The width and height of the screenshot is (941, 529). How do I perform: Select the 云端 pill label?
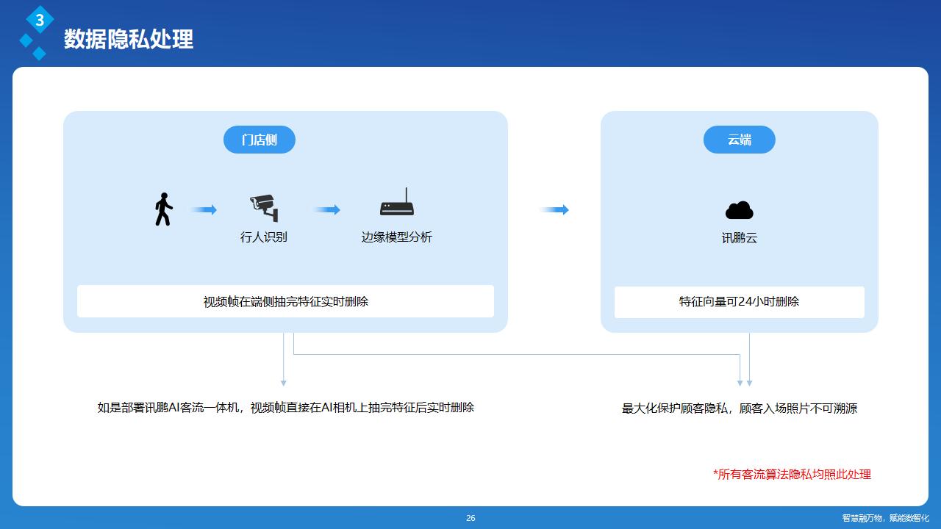tap(740, 140)
